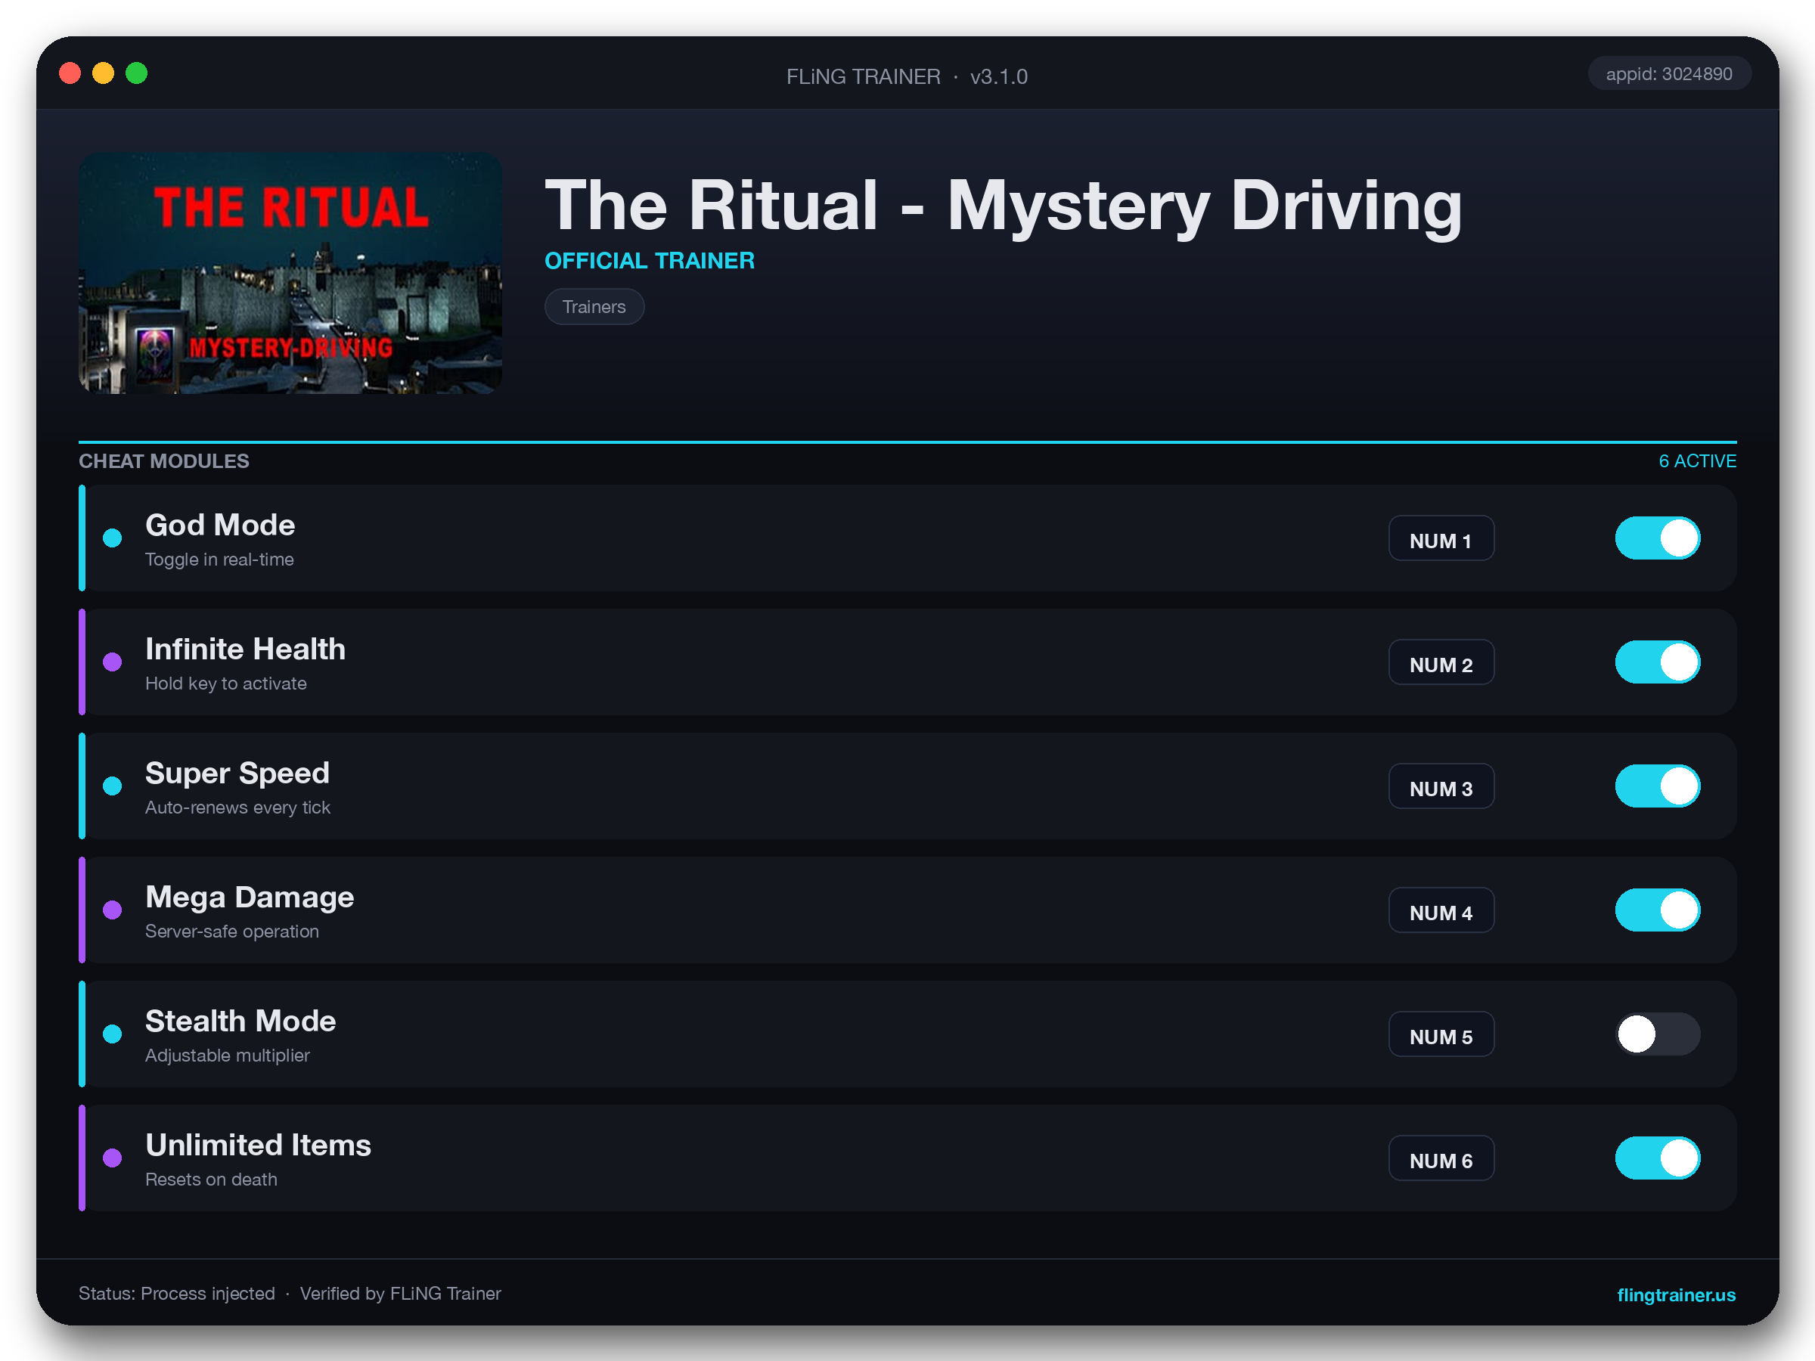Disable the God Mode toggle
Viewport: 1815px width, 1361px height.
(x=1658, y=538)
